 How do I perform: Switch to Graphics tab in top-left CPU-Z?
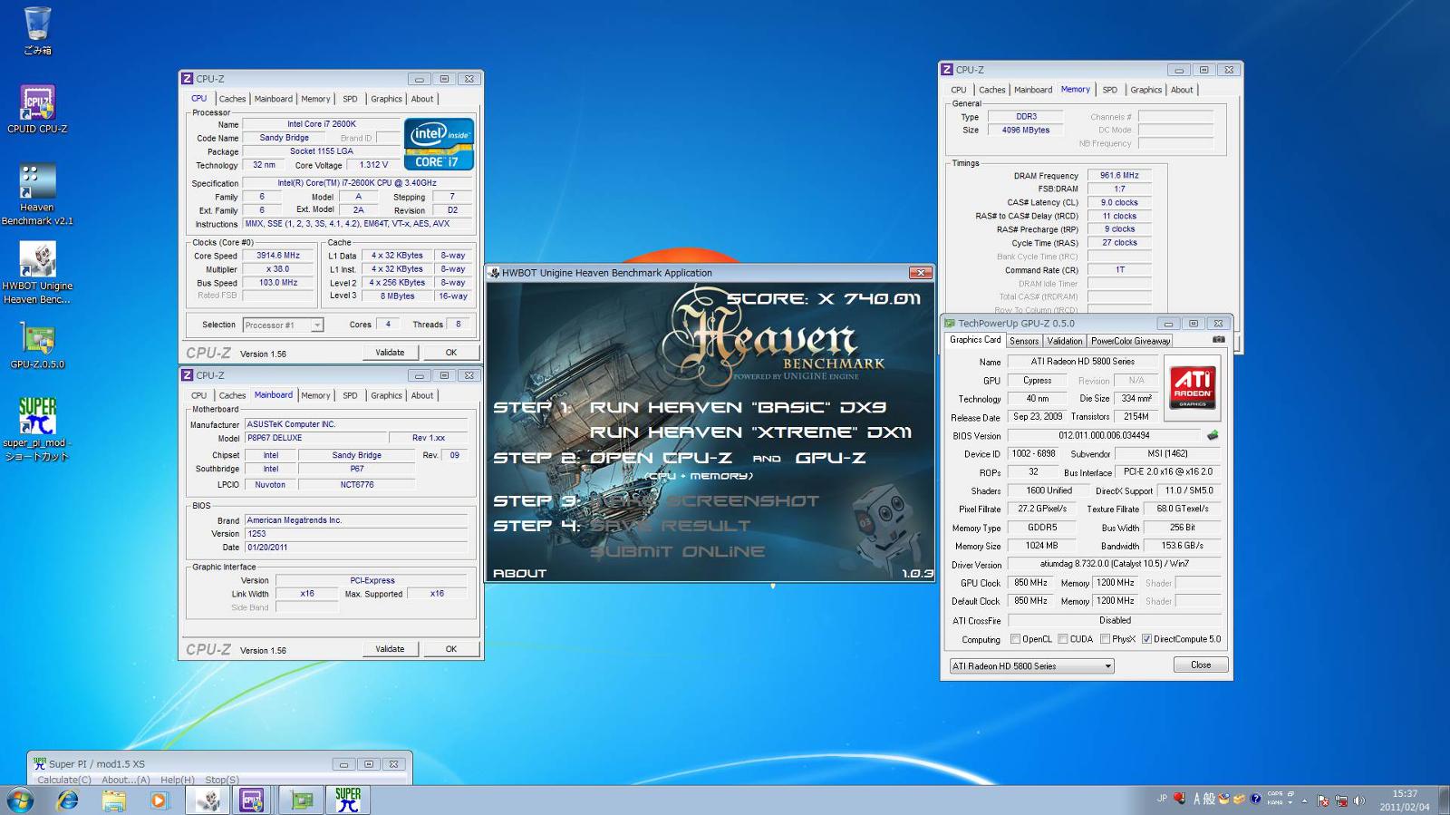tap(386, 99)
